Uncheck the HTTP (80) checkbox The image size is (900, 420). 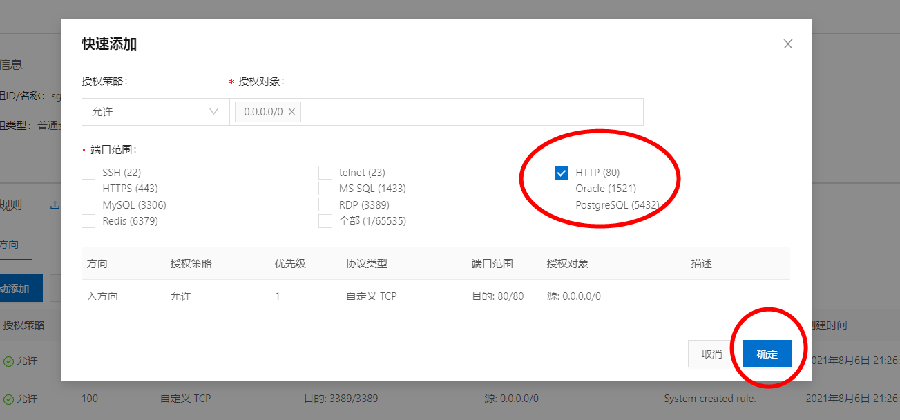coord(562,173)
